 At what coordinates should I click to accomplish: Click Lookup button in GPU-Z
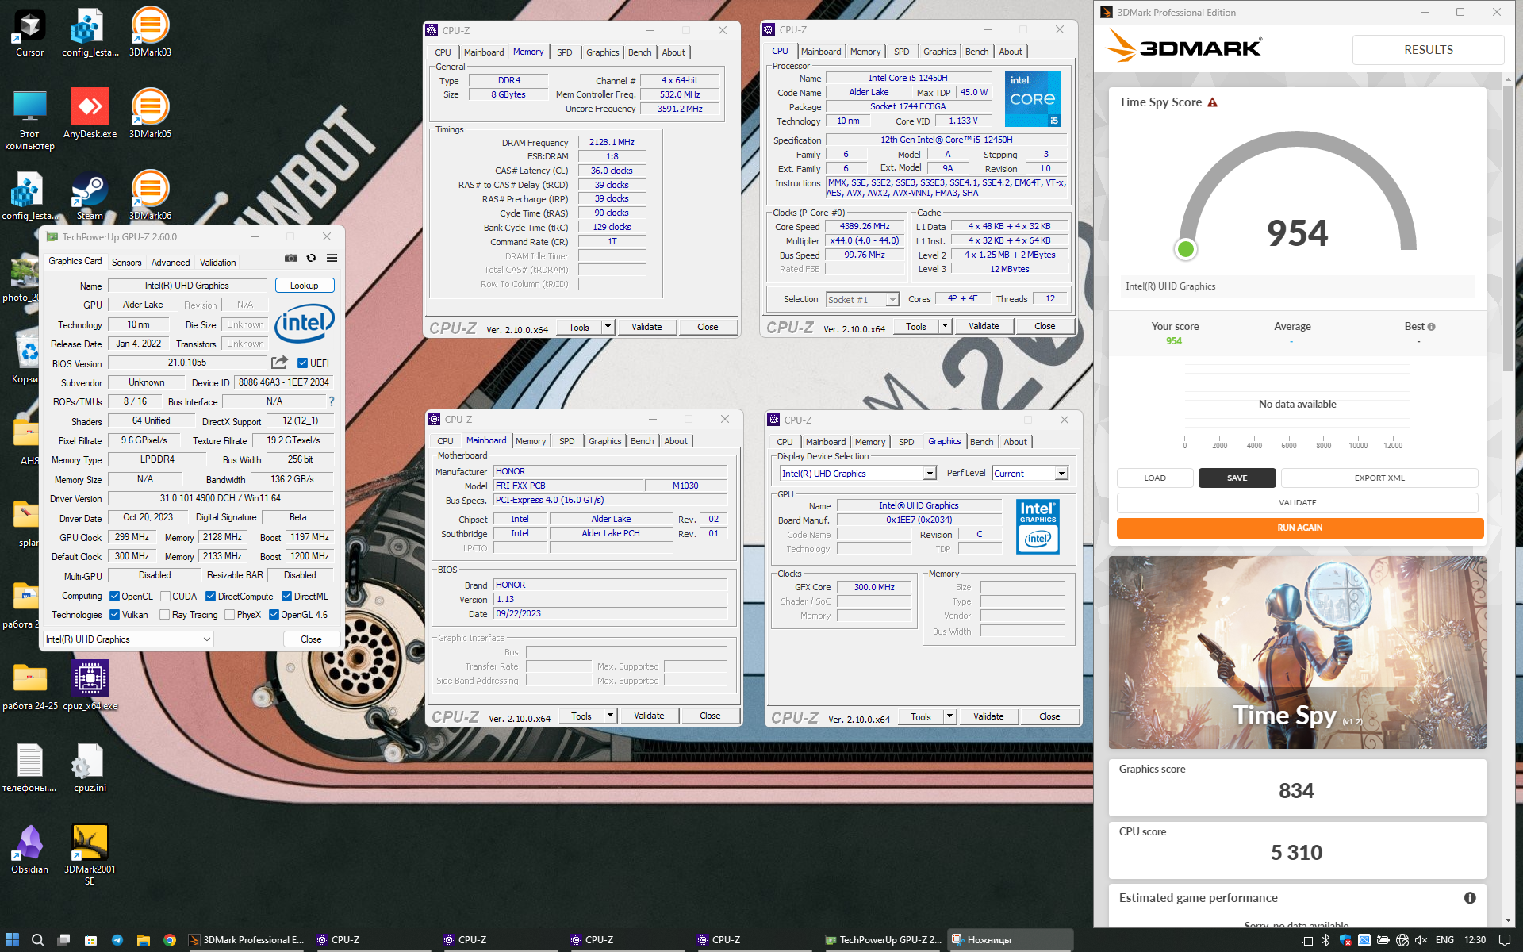point(305,286)
